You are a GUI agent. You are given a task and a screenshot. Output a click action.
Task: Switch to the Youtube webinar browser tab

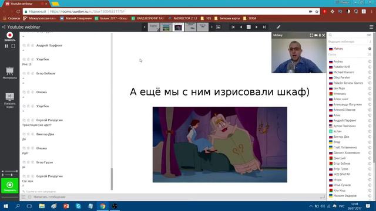point(25,4)
